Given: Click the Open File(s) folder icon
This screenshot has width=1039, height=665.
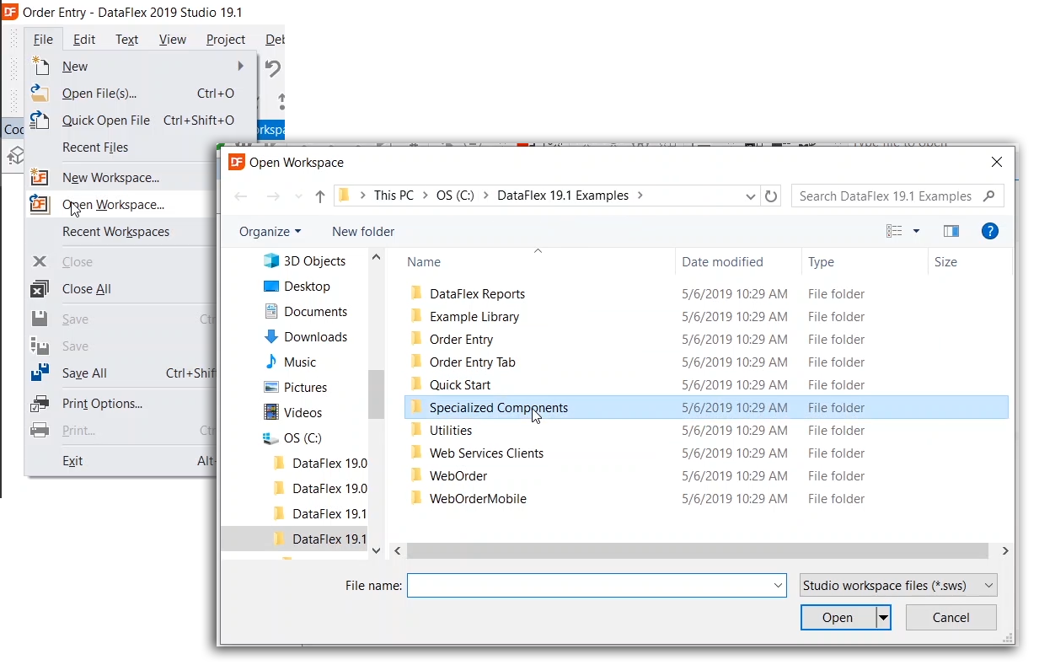Looking at the screenshot, I should pos(40,94).
